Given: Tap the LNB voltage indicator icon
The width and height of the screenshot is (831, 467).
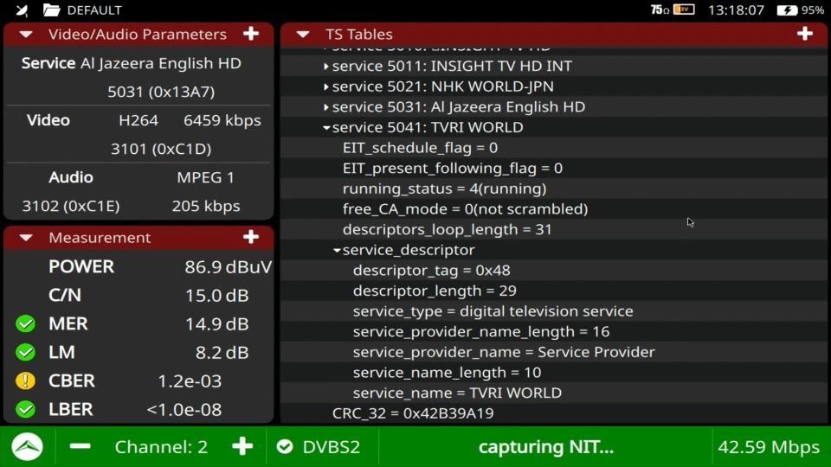Looking at the screenshot, I should point(684,10).
